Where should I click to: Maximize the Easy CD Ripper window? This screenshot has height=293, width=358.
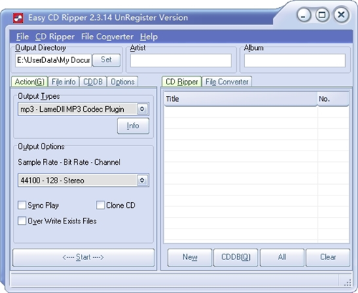(x=322, y=15)
